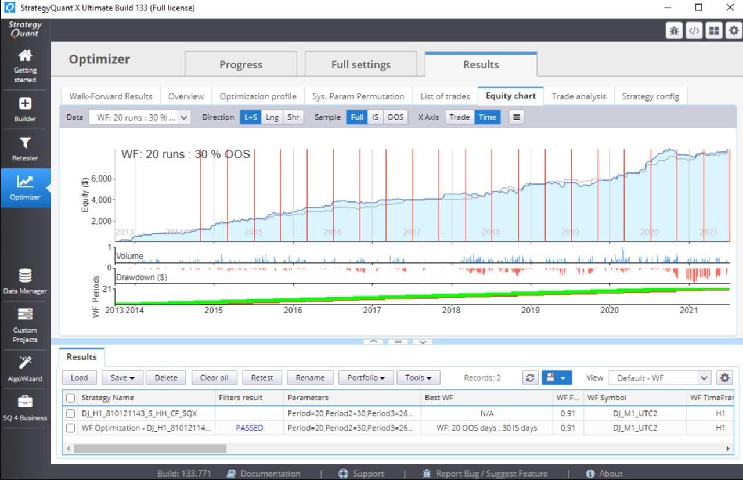The width and height of the screenshot is (743, 480).
Task: Click the chart hamburger menu icon
Action: pos(516,117)
